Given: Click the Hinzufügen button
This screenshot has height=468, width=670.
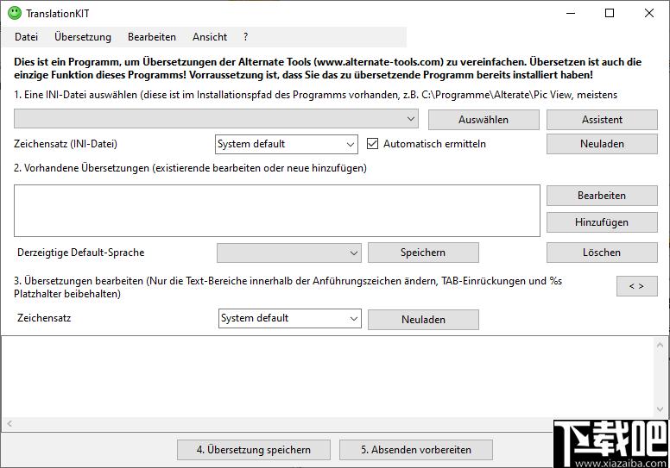Looking at the screenshot, I should click(602, 222).
